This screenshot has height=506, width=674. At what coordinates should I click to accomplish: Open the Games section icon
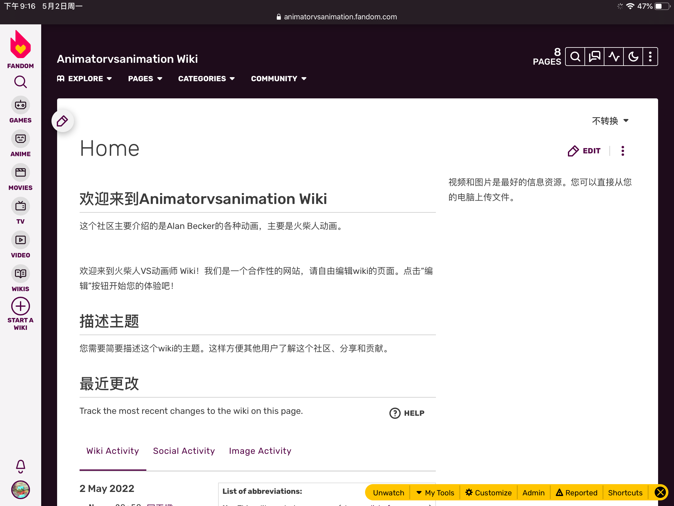[x=20, y=105]
